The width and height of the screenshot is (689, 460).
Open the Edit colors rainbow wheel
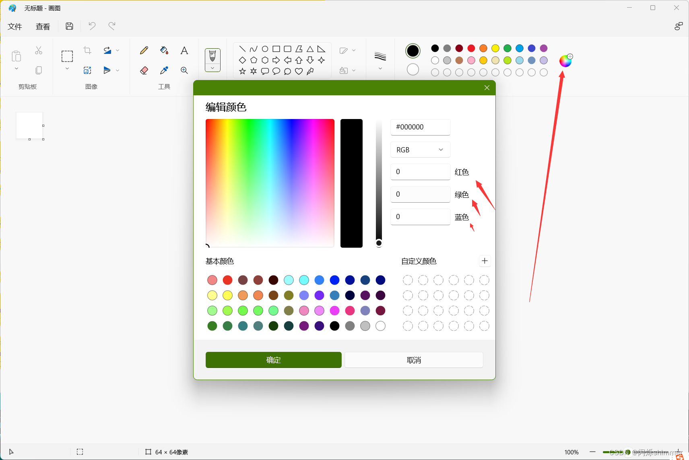565,61
